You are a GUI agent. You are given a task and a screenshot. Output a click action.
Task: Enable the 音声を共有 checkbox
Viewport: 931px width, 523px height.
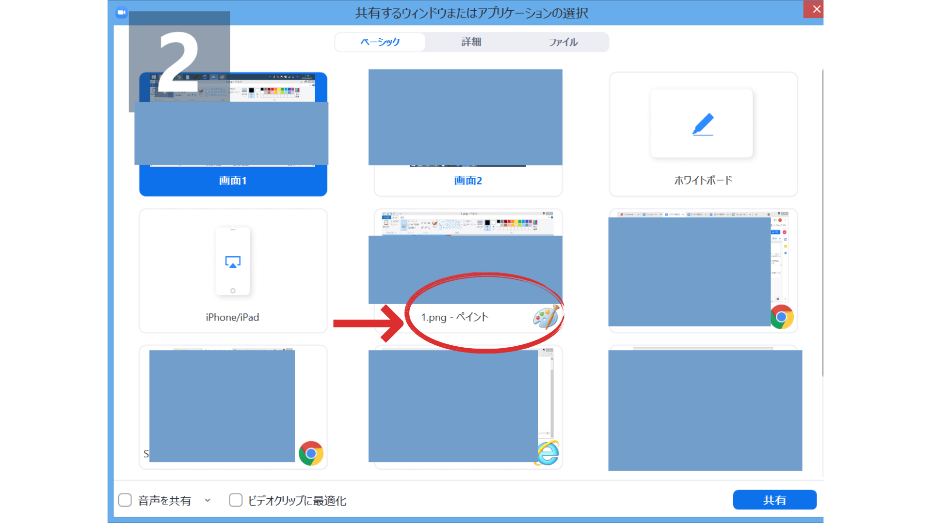click(125, 500)
